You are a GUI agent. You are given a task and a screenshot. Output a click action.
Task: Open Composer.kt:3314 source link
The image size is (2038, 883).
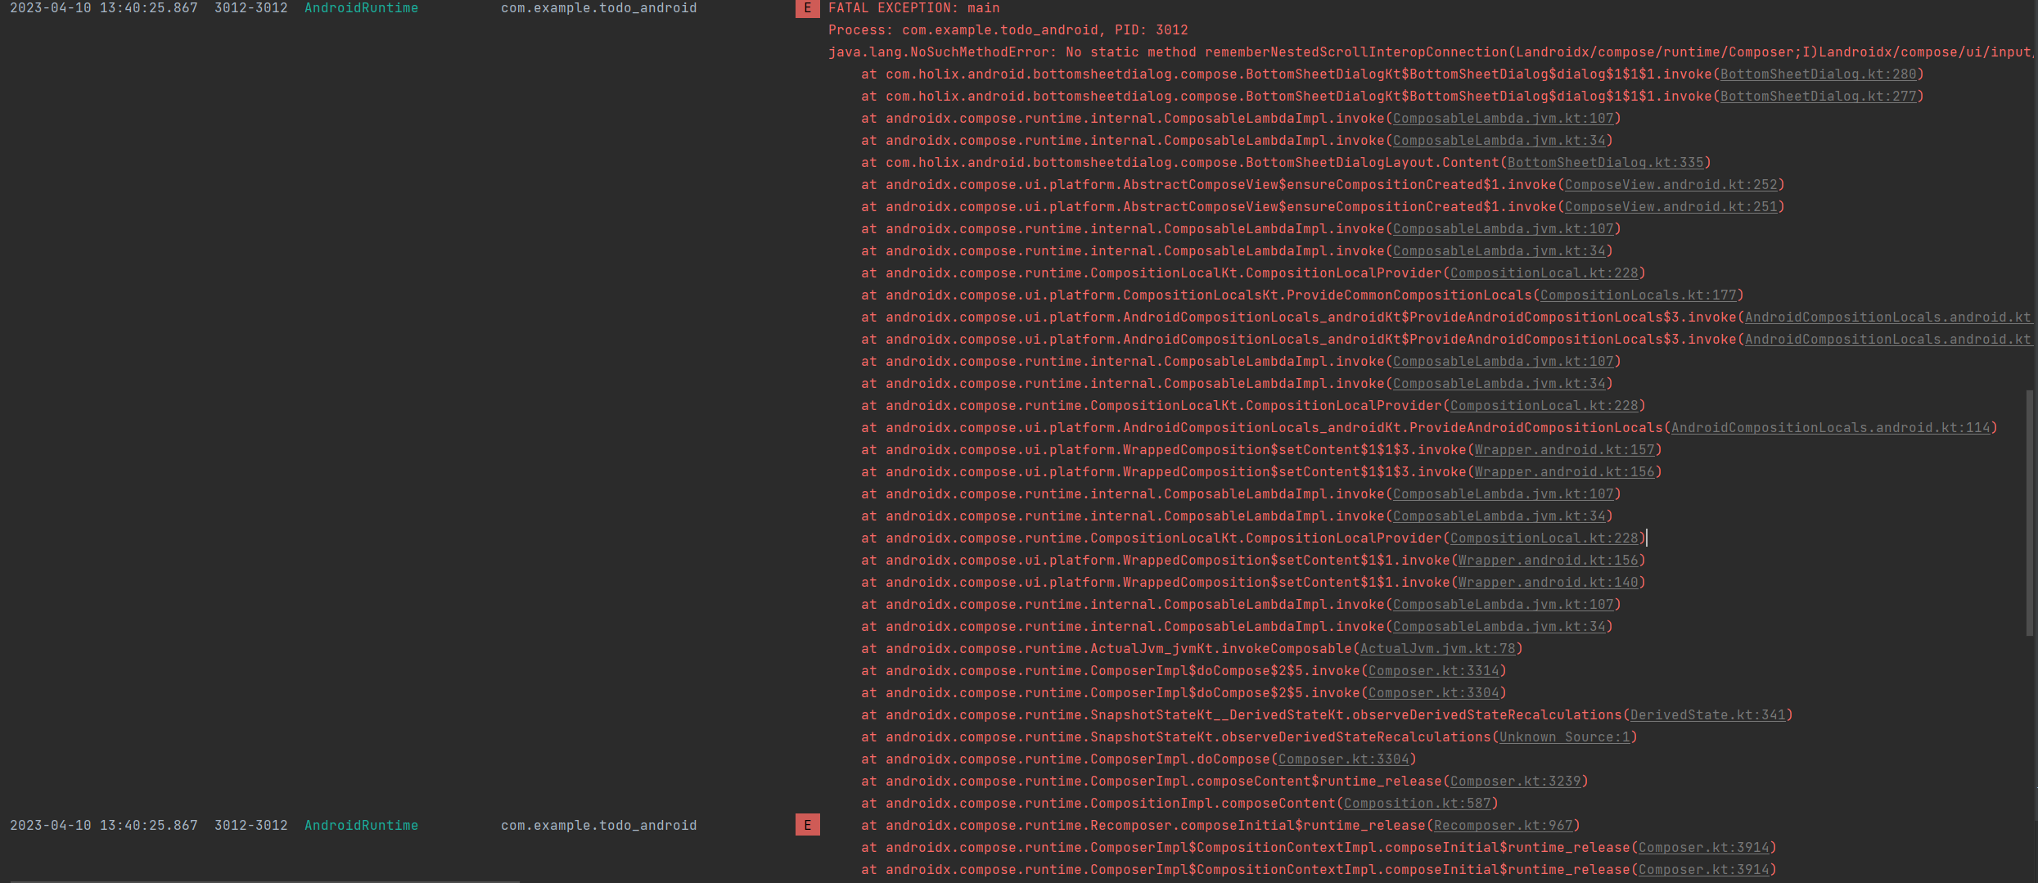pos(1435,670)
